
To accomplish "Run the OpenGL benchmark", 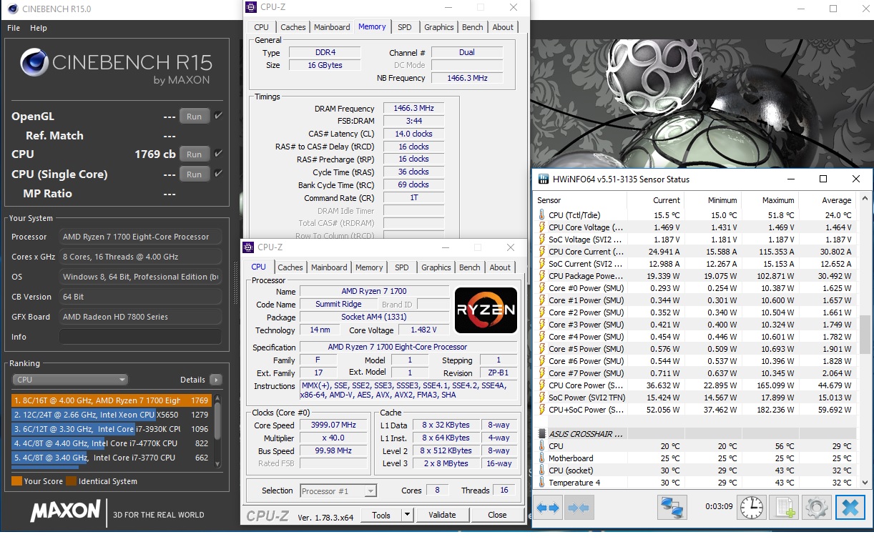I will pos(194,117).
